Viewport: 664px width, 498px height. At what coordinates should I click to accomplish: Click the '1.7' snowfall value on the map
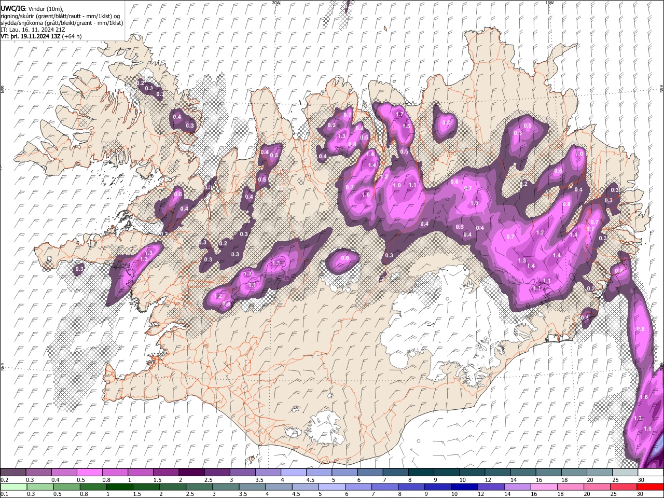pos(399,114)
